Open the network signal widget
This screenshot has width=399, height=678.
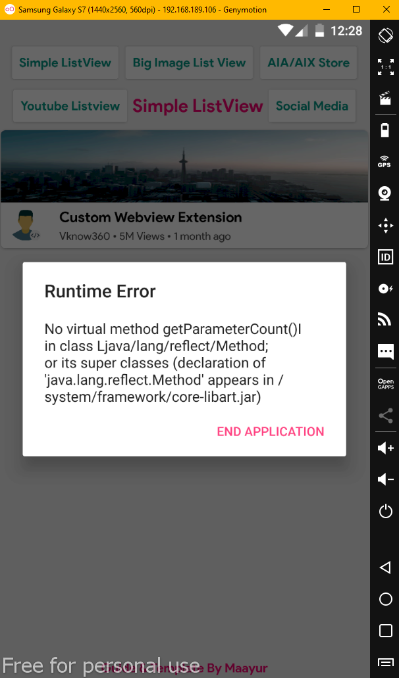385,320
